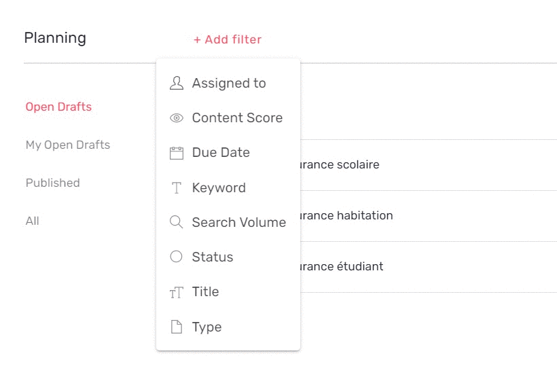Pick the Due Date filter entry
557x377 pixels.
click(x=221, y=153)
